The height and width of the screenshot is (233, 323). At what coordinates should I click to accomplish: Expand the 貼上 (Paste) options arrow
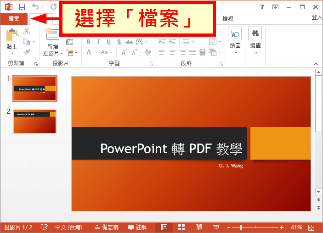click(12, 54)
